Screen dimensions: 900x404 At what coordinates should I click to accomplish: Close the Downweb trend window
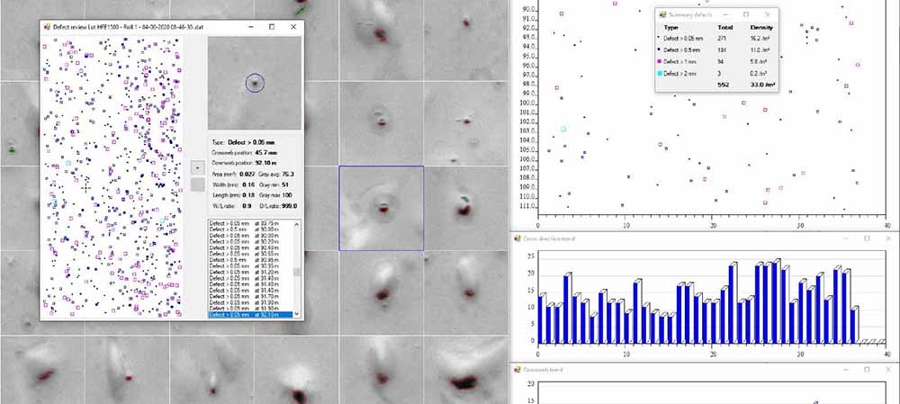coord(886,369)
